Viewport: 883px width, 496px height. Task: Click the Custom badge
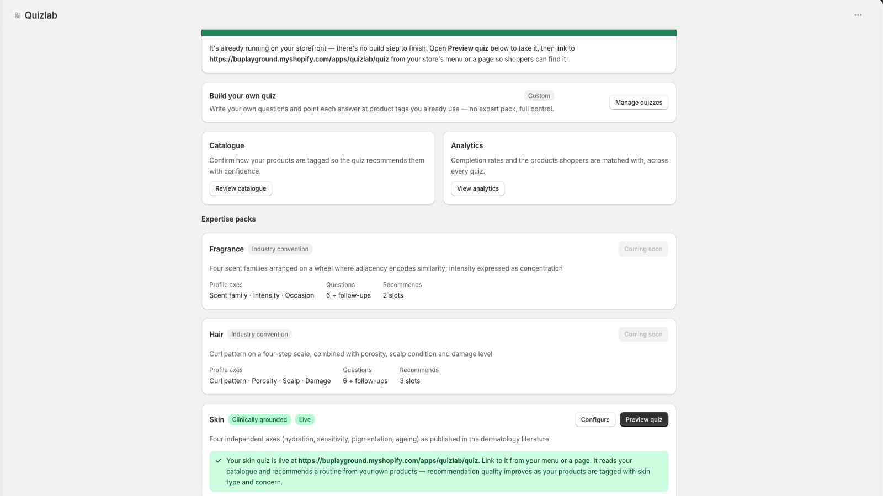[x=539, y=96]
